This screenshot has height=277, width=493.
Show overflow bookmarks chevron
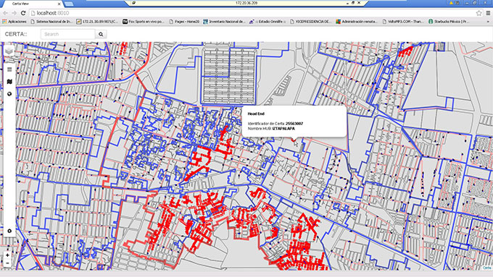tap(488, 22)
